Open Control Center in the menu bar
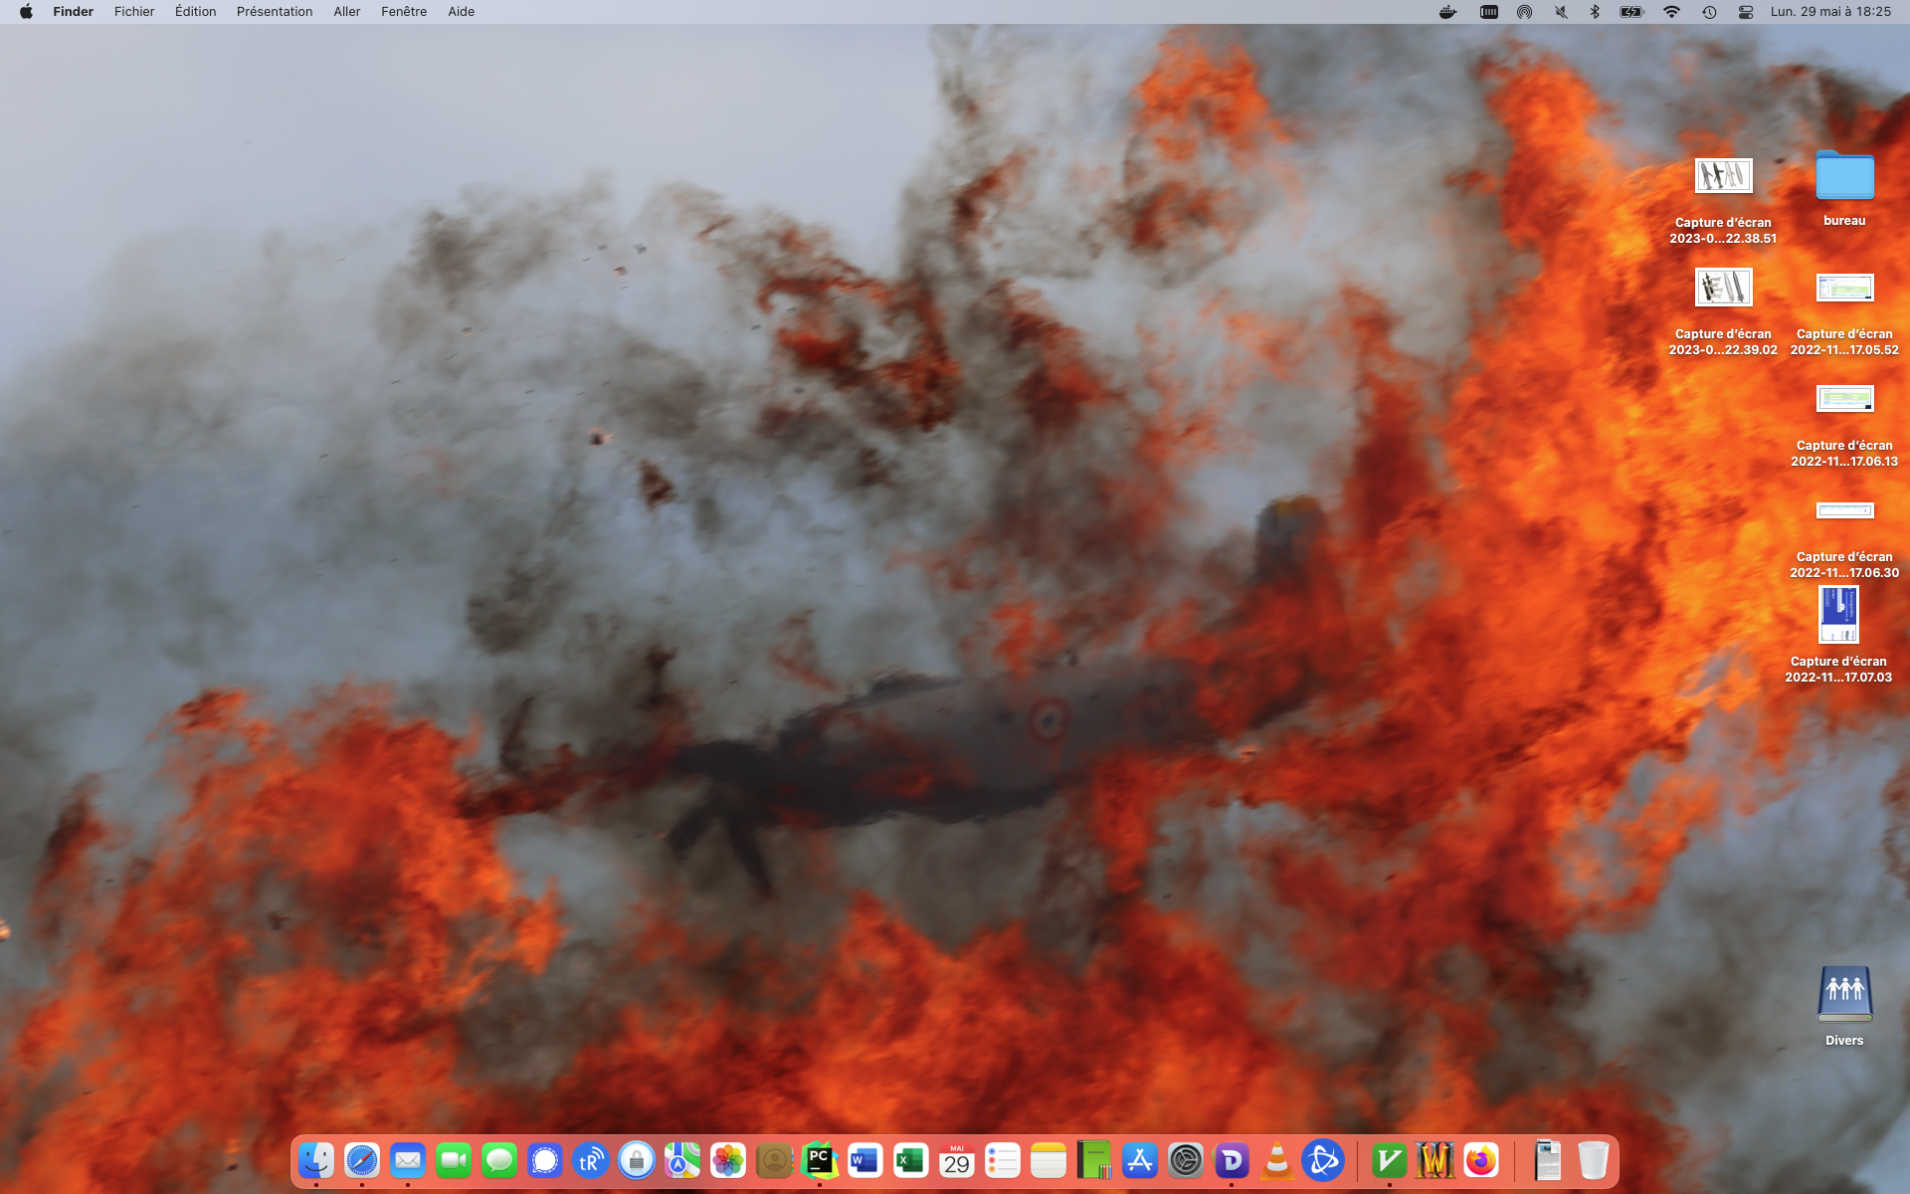 [1746, 12]
